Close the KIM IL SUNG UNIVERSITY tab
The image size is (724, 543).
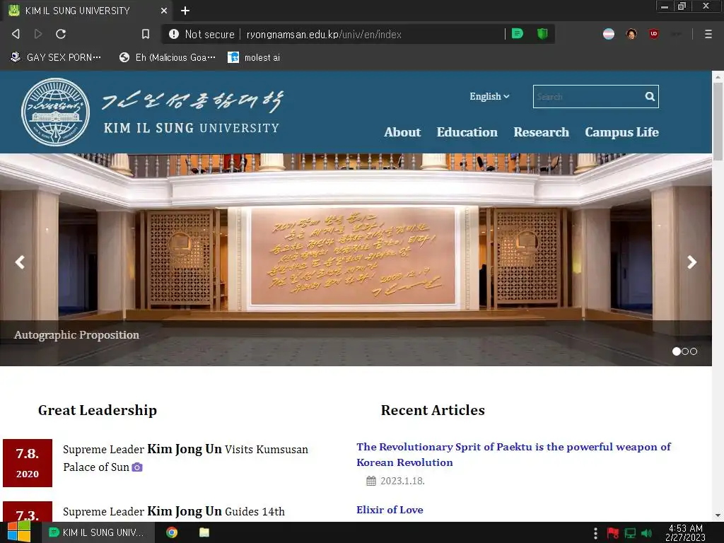[x=164, y=11]
